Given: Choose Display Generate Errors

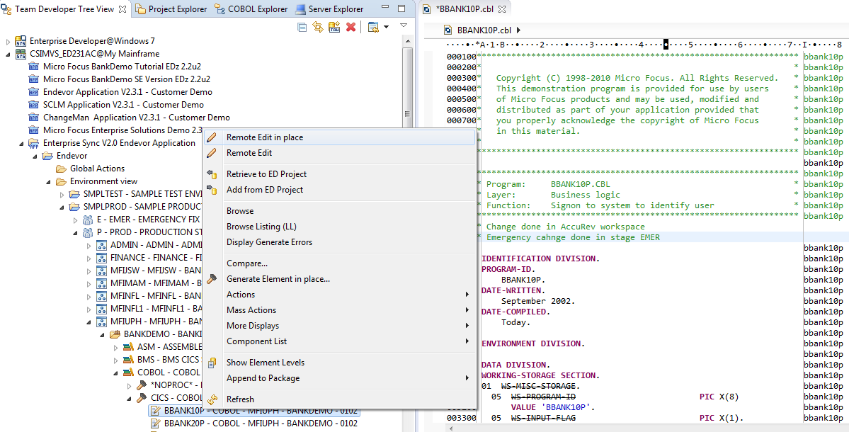Looking at the screenshot, I should coord(339,242).
